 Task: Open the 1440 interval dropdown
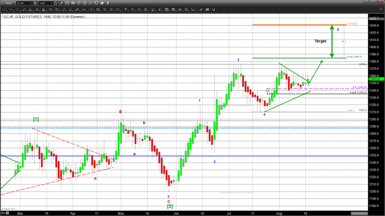[x=44, y=3]
